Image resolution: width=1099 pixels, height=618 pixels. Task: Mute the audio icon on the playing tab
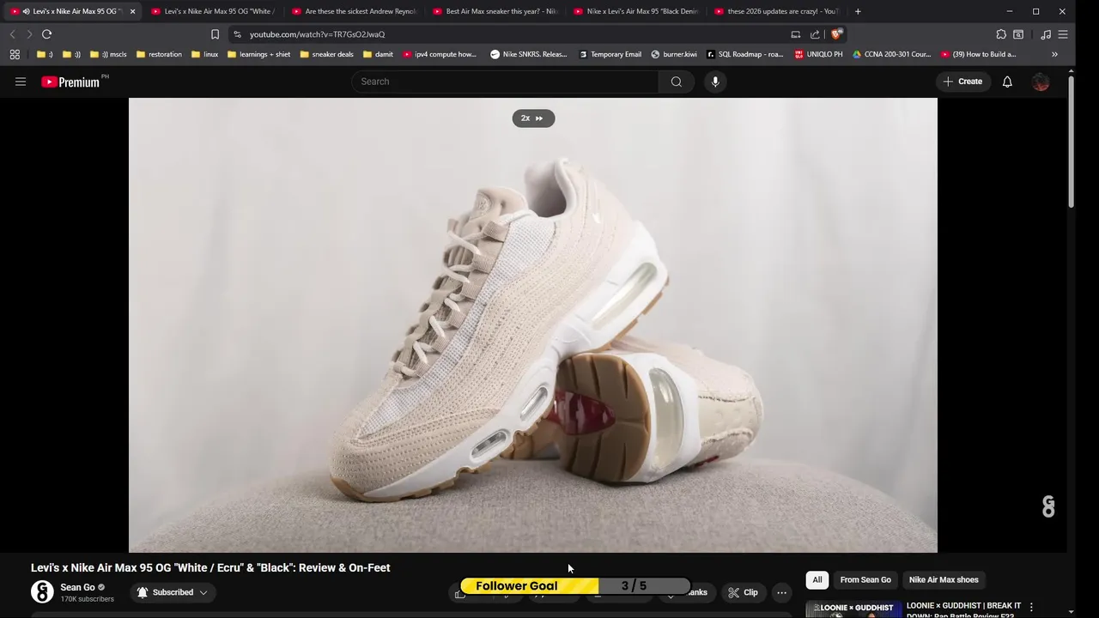coord(26,11)
